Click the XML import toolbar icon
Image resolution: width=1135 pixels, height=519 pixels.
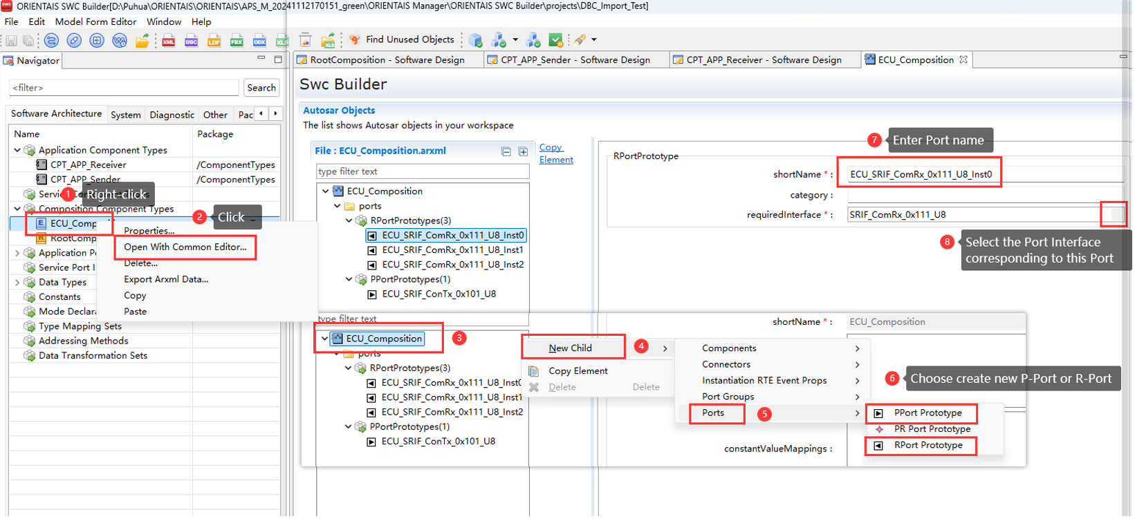[x=168, y=41]
